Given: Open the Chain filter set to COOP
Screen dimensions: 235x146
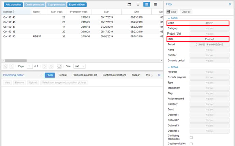Looking at the screenshot, I should (209, 23).
